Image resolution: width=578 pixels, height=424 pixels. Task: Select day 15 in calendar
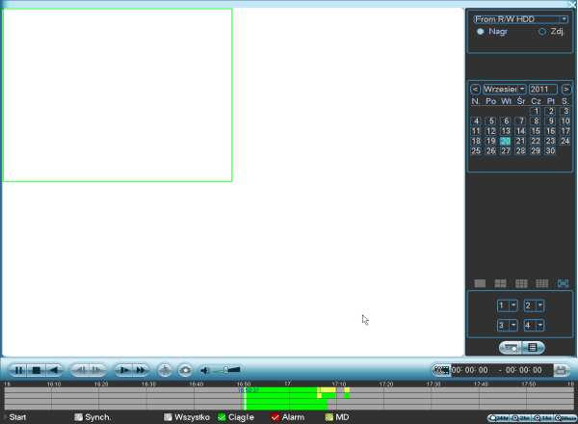click(x=536, y=131)
